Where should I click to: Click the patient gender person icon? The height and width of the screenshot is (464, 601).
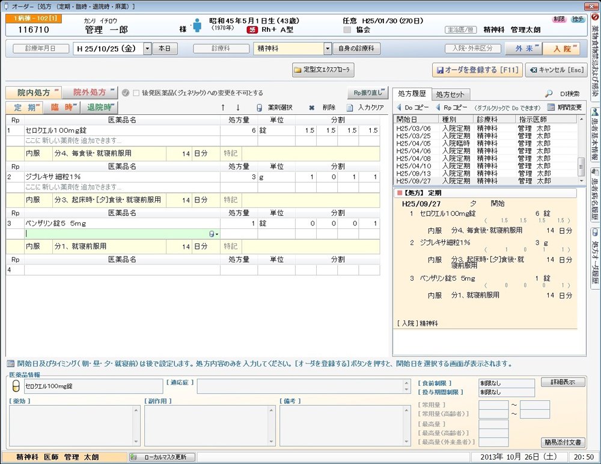click(x=197, y=25)
